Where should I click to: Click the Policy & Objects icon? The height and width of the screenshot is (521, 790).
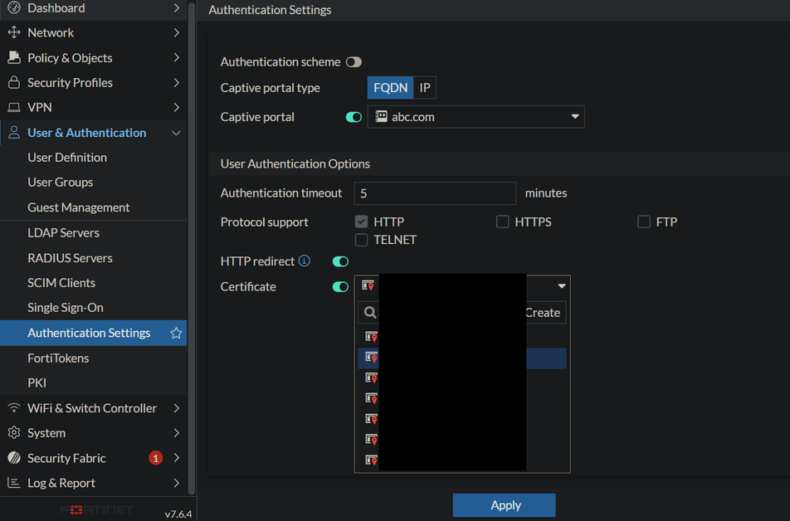tap(14, 57)
